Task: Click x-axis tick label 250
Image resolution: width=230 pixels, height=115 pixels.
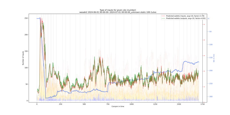Action: pyautogui.click(x=61, y=104)
